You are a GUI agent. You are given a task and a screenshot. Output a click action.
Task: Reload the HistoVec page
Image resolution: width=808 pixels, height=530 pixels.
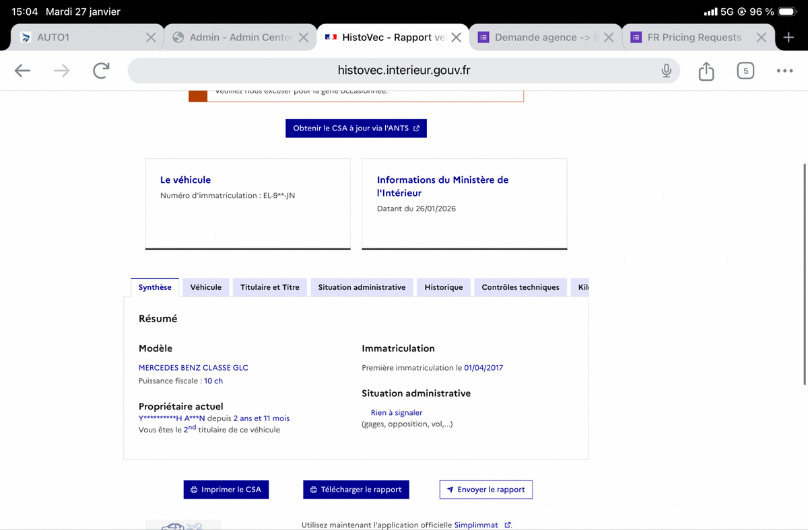(x=101, y=71)
